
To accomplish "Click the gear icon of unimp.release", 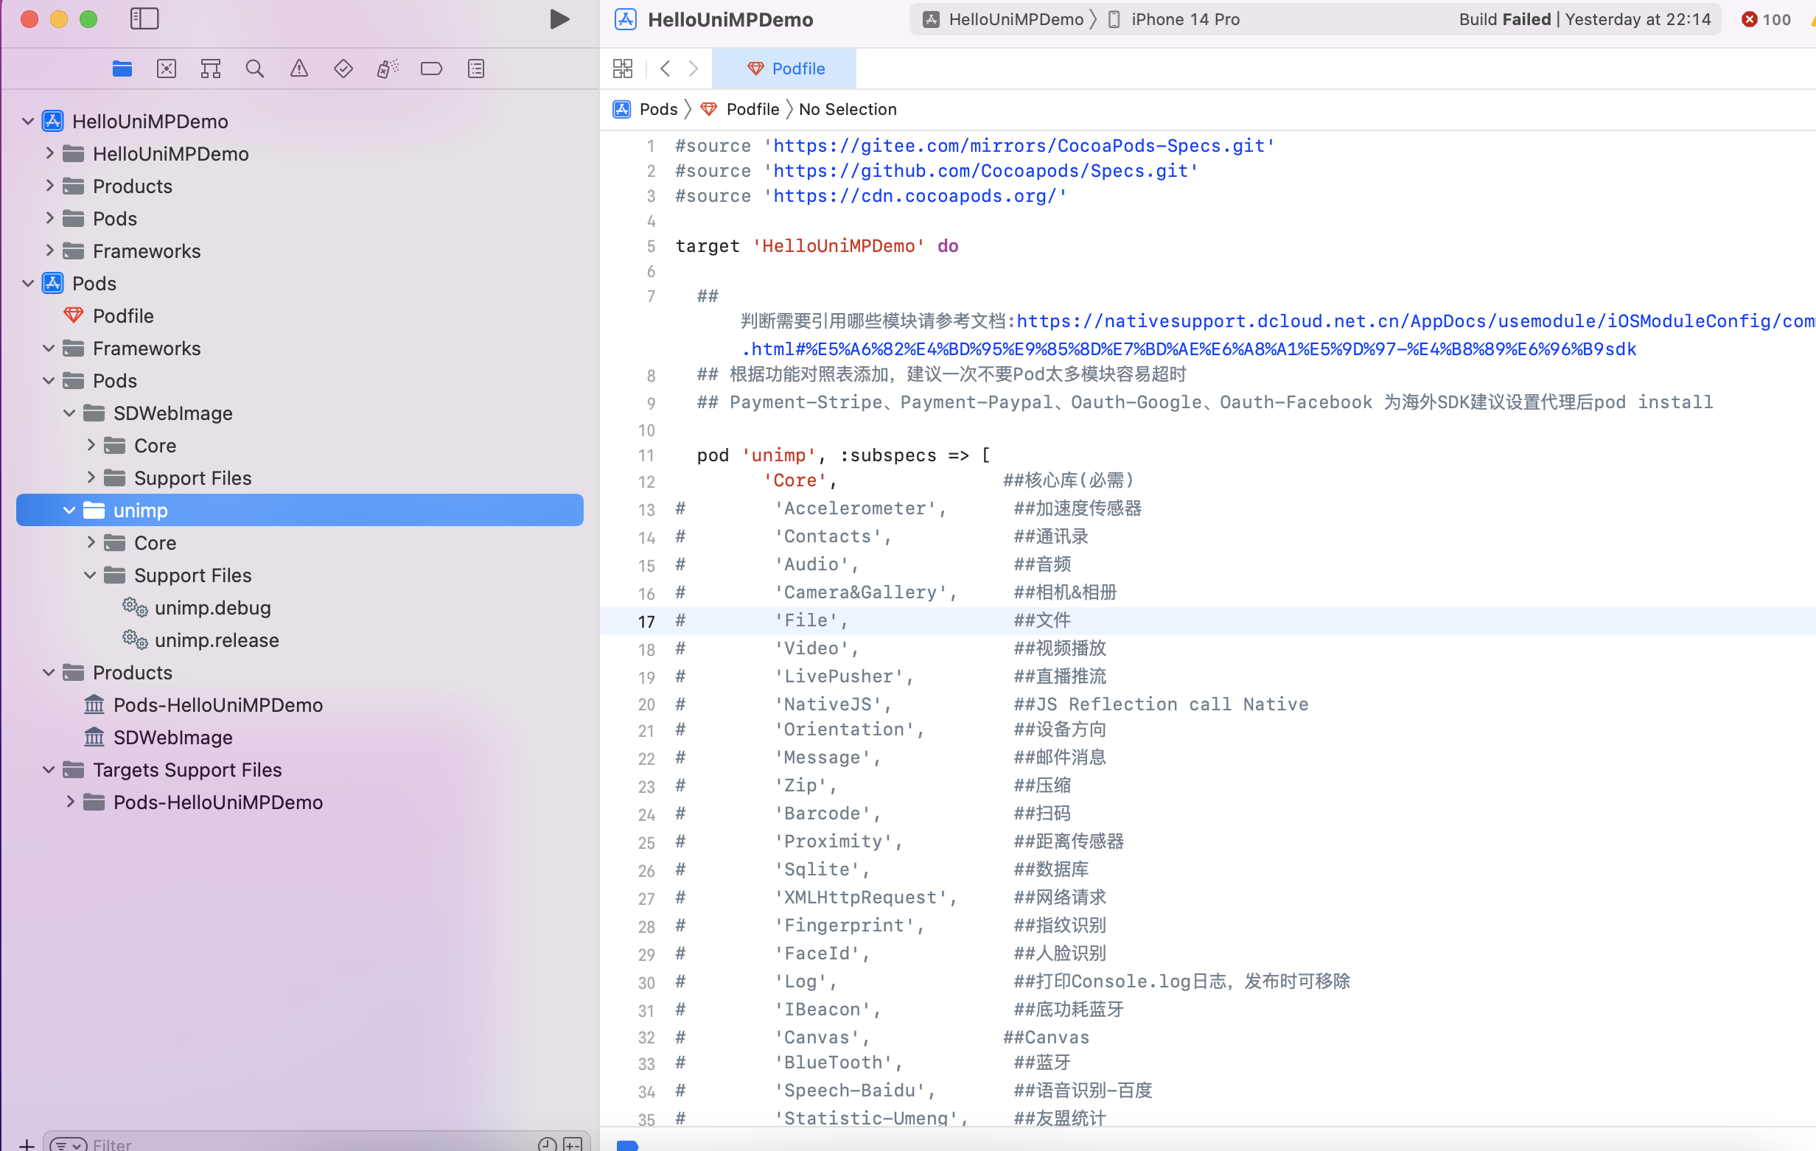I will pos(135,640).
